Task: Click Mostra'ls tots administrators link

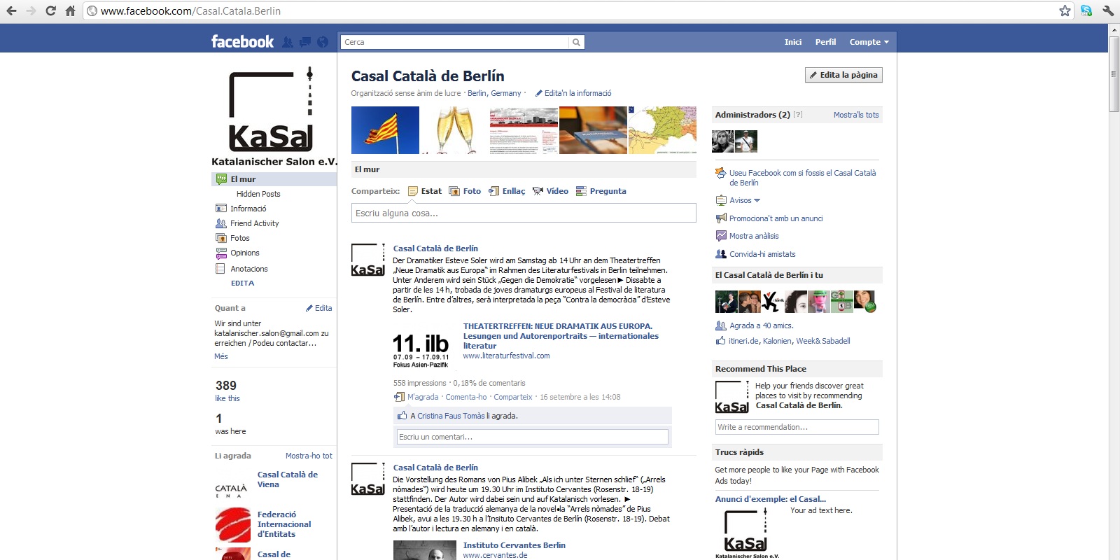Action: coord(856,115)
